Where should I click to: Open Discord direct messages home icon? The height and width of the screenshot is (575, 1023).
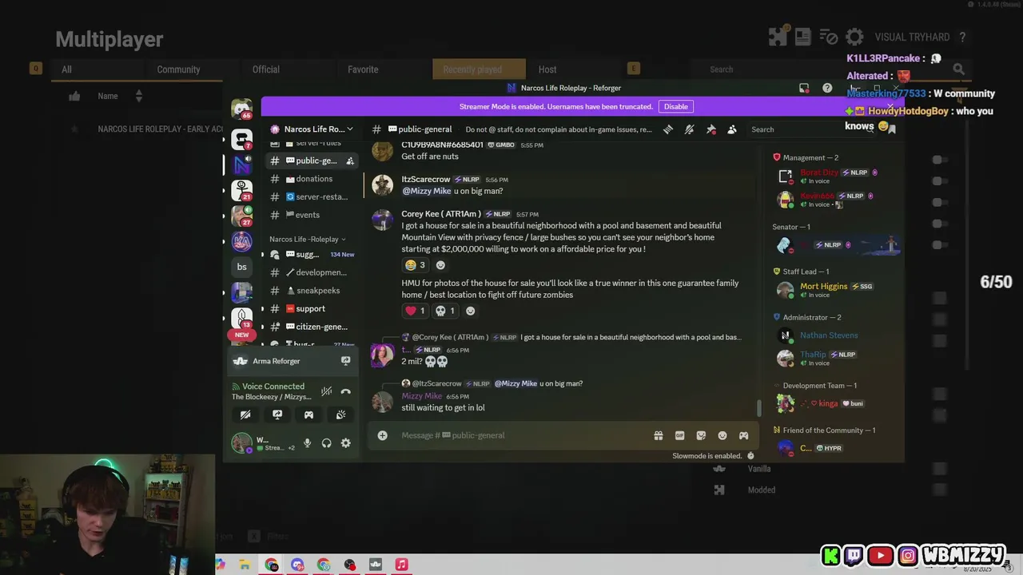click(x=241, y=109)
